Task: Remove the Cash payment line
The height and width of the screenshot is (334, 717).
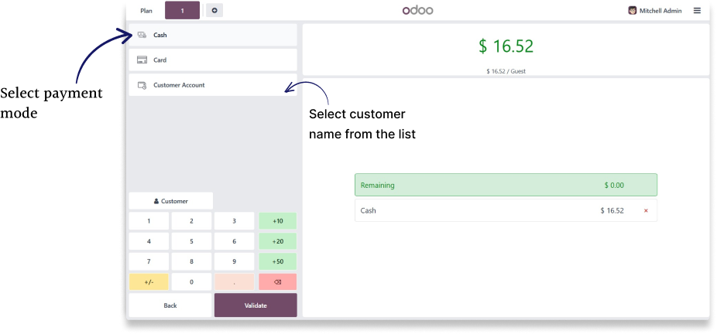Action: pyautogui.click(x=646, y=210)
